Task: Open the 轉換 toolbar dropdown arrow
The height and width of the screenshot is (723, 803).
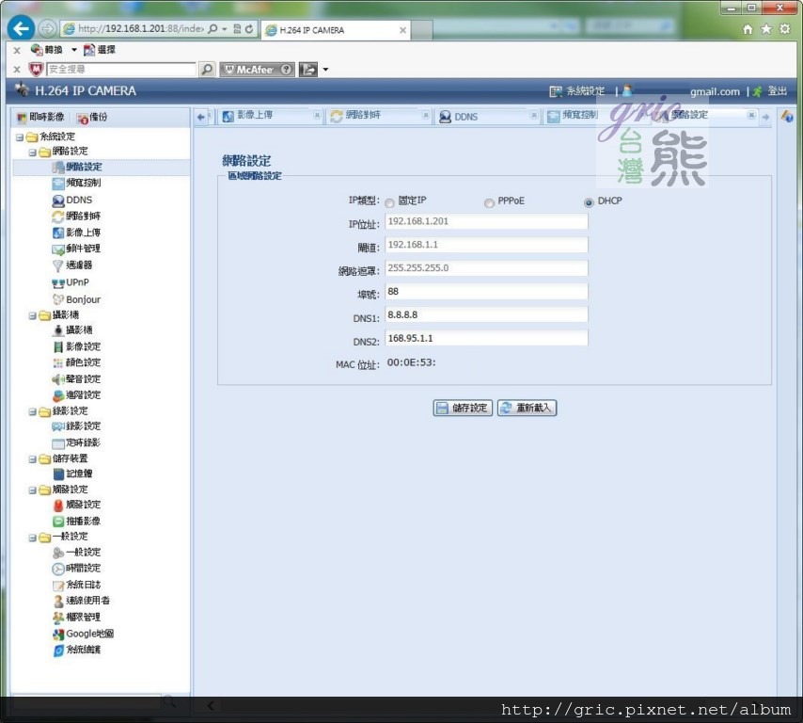Action: point(73,50)
